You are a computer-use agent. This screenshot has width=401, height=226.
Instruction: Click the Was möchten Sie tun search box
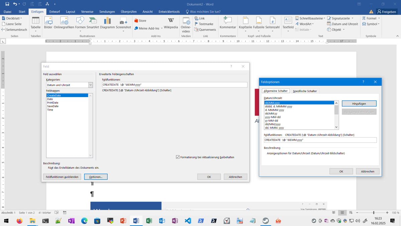pyautogui.click(x=205, y=11)
